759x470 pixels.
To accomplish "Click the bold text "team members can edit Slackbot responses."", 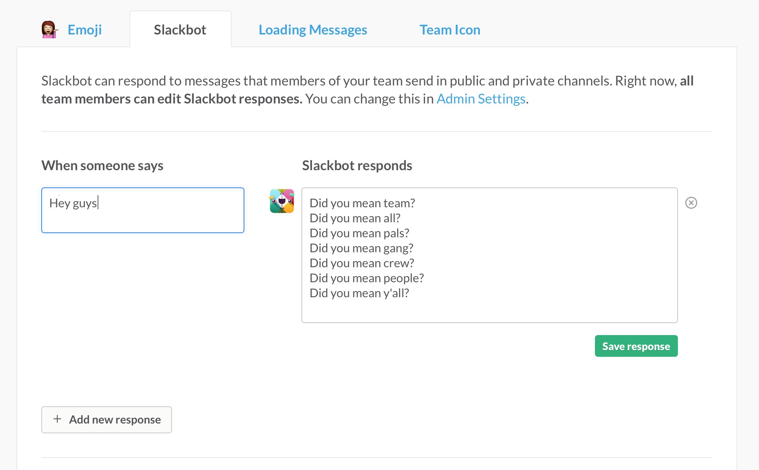I will click(172, 99).
